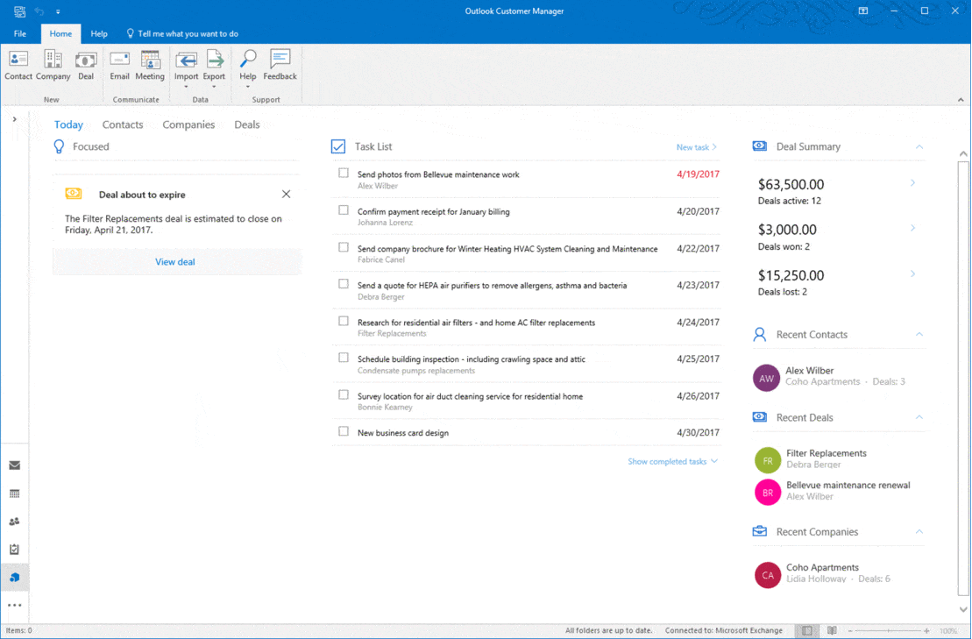Viewport: 972px width, 639px height.
Task: Check off Confirm payment receipt task
Action: point(344,210)
